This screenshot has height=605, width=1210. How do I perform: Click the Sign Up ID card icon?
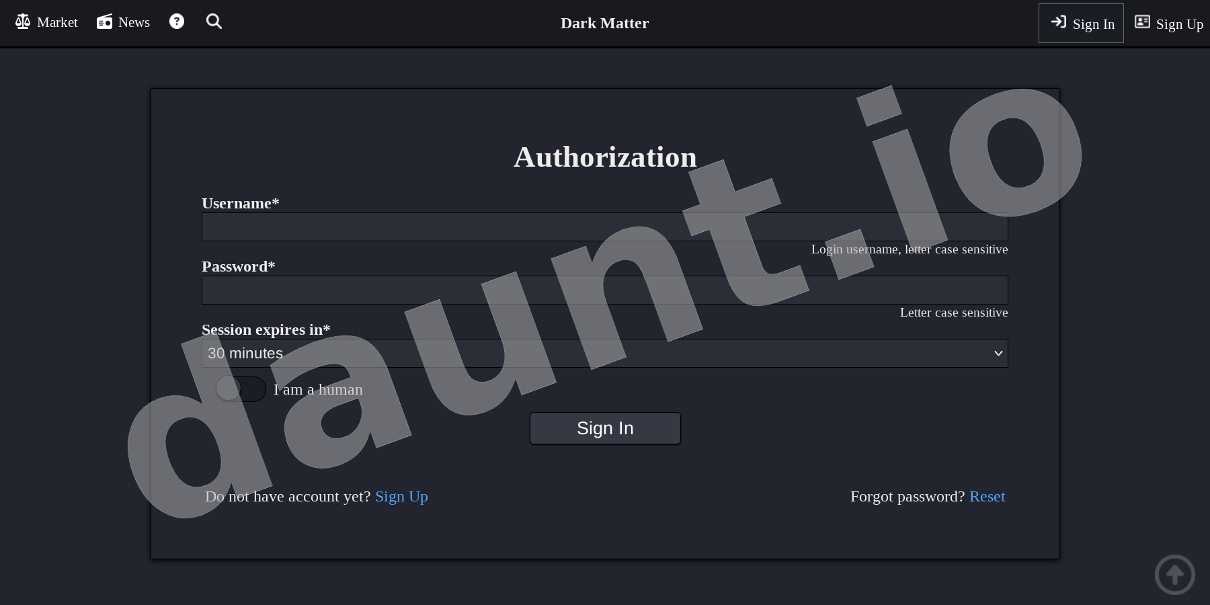click(1142, 22)
